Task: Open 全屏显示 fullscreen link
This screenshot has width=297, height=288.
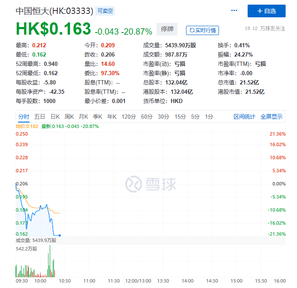Action: (271, 117)
